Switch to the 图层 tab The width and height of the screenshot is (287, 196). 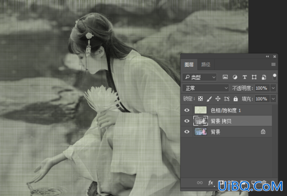(x=189, y=64)
